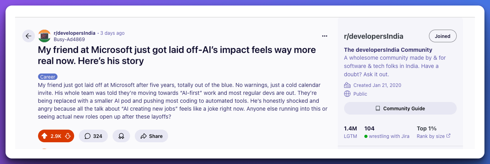Click the Created Jan 21, 2020 cake icon
The height and width of the screenshot is (164, 490).
(x=347, y=85)
